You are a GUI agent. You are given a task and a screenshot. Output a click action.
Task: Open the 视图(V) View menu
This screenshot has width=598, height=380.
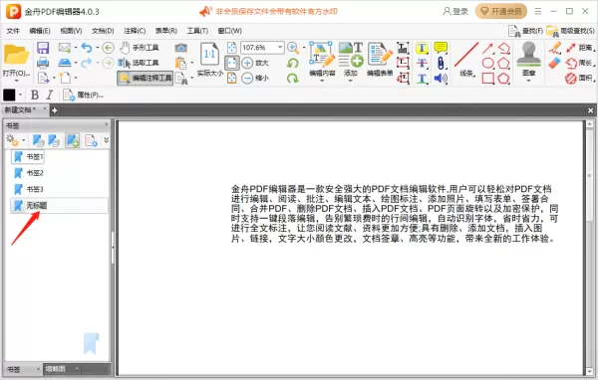71,31
